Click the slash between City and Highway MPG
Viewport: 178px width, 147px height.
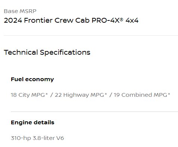pyautogui.click(x=51, y=95)
